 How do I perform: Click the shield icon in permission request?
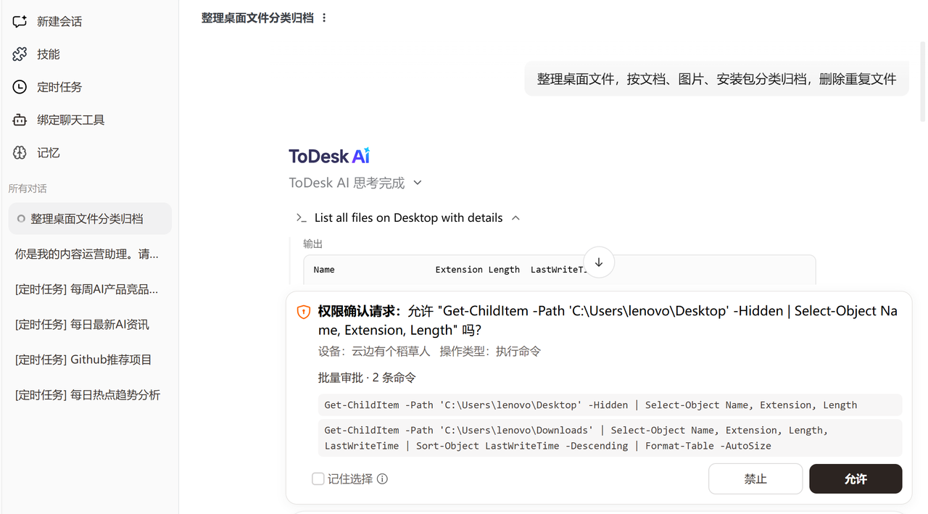[x=304, y=312]
